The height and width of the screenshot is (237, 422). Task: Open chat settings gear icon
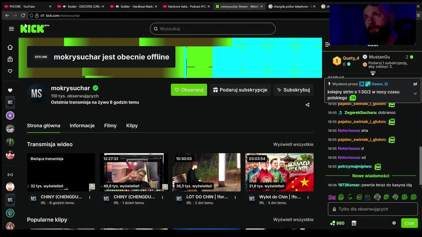click(394, 223)
